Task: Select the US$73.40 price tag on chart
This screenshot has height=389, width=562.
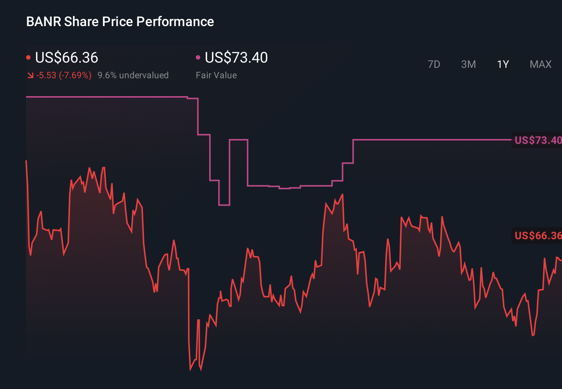Action: tap(537, 140)
